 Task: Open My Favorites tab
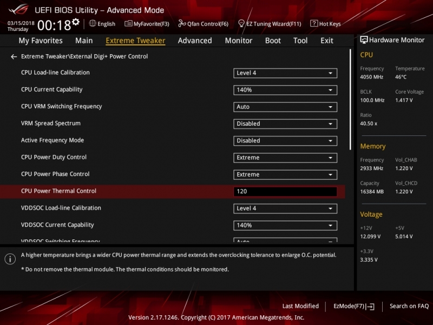pos(41,41)
